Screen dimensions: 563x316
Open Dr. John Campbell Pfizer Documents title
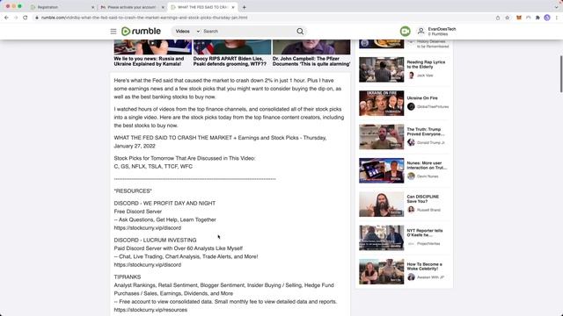click(311, 61)
